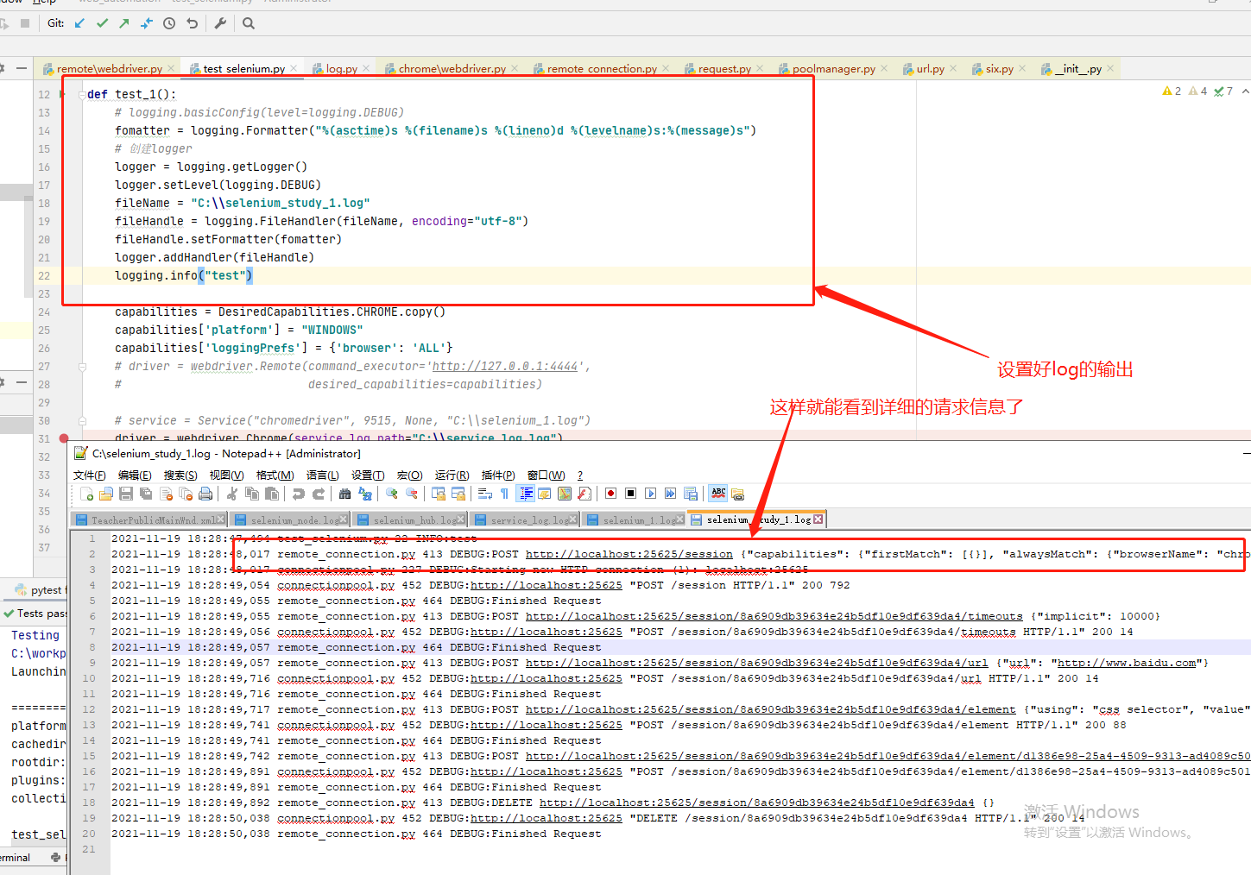The width and height of the screenshot is (1251, 875).
Task: Open Git history clock icon
Action: (169, 23)
